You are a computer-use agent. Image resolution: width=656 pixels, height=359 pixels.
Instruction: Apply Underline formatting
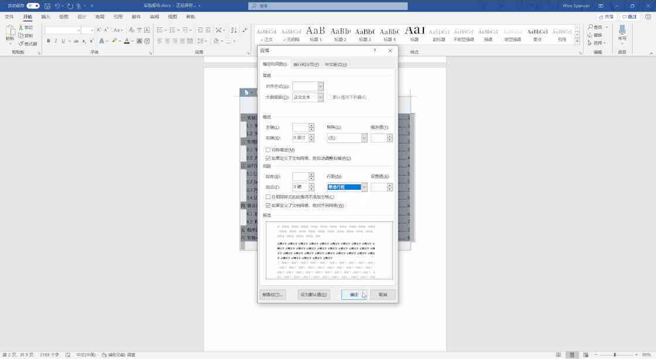pyautogui.click(x=63, y=41)
